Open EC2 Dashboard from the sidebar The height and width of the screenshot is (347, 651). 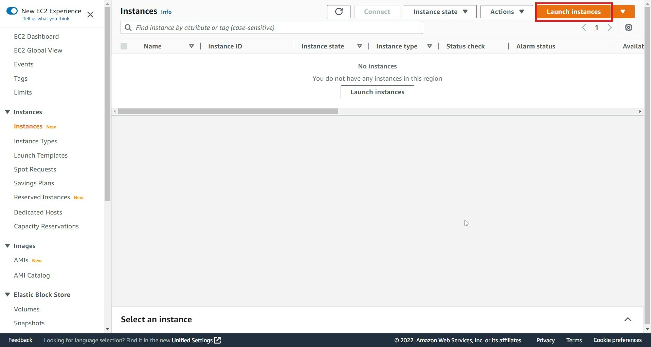[x=36, y=36]
